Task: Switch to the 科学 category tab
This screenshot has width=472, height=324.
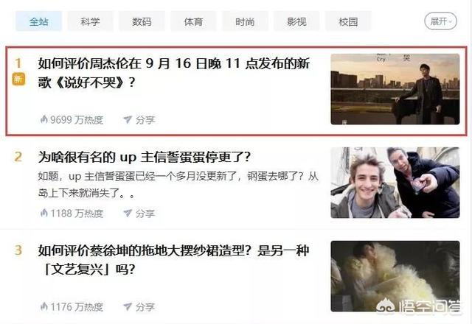Action: tap(90, 21)
